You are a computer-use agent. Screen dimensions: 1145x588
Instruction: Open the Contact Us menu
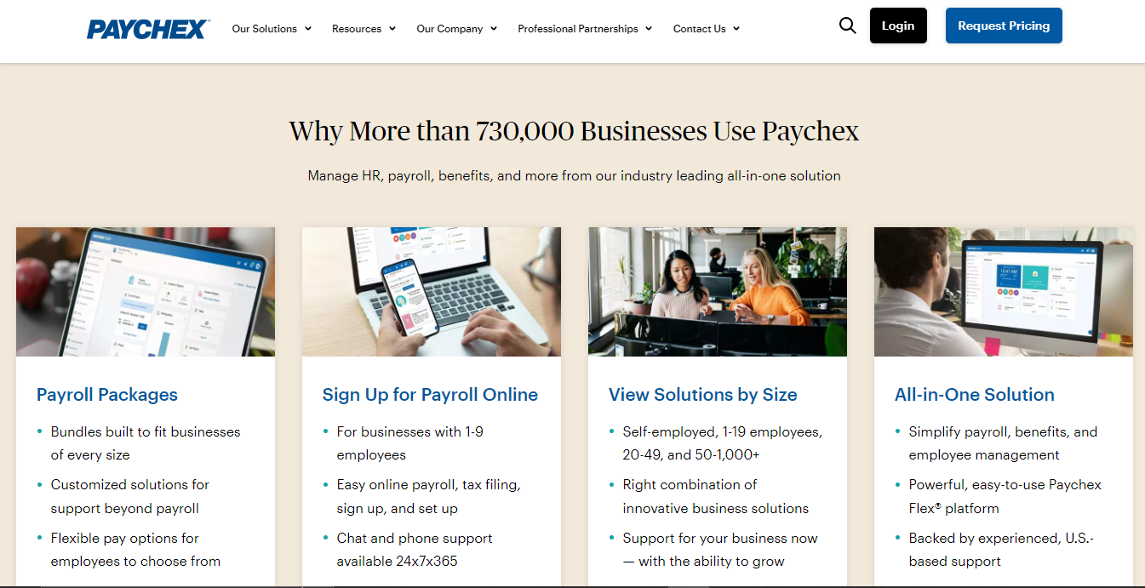pyautogui.click(x=706, y=29)
